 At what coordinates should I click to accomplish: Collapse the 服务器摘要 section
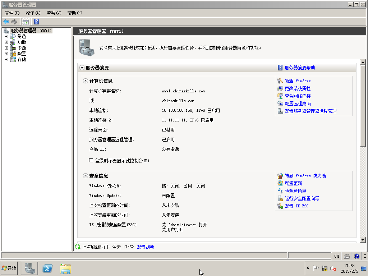(x=82, y=68)
